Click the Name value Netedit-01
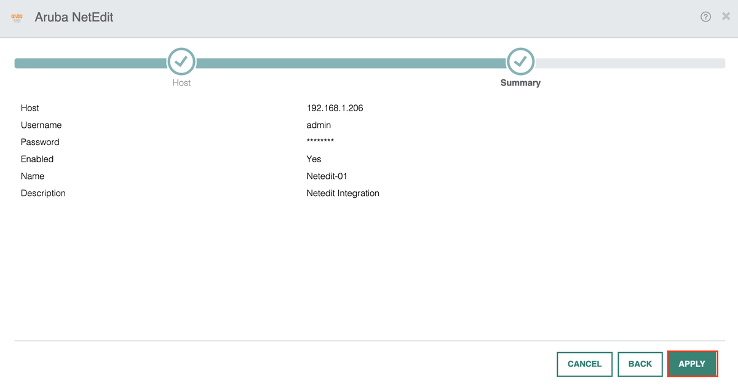738x386 pixels. (327, 176)
